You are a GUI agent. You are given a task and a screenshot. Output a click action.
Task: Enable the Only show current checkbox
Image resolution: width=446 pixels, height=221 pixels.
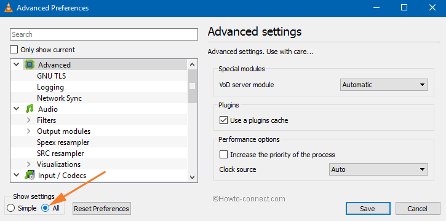14,50
